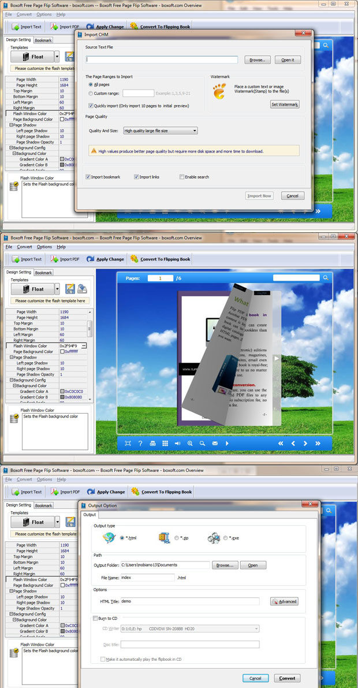Click Browse.. next to Source Text File

[258, 59]
